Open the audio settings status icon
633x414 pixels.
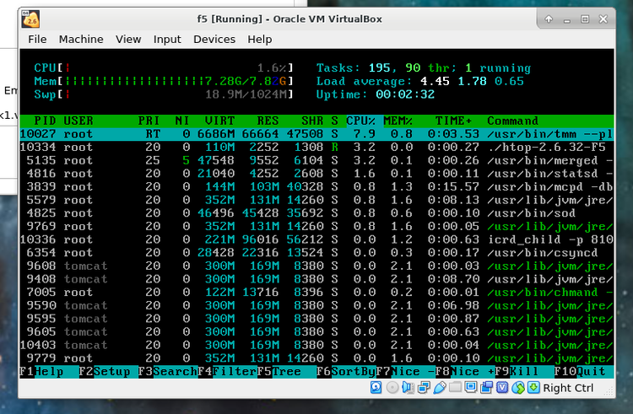tap(408, 388)
